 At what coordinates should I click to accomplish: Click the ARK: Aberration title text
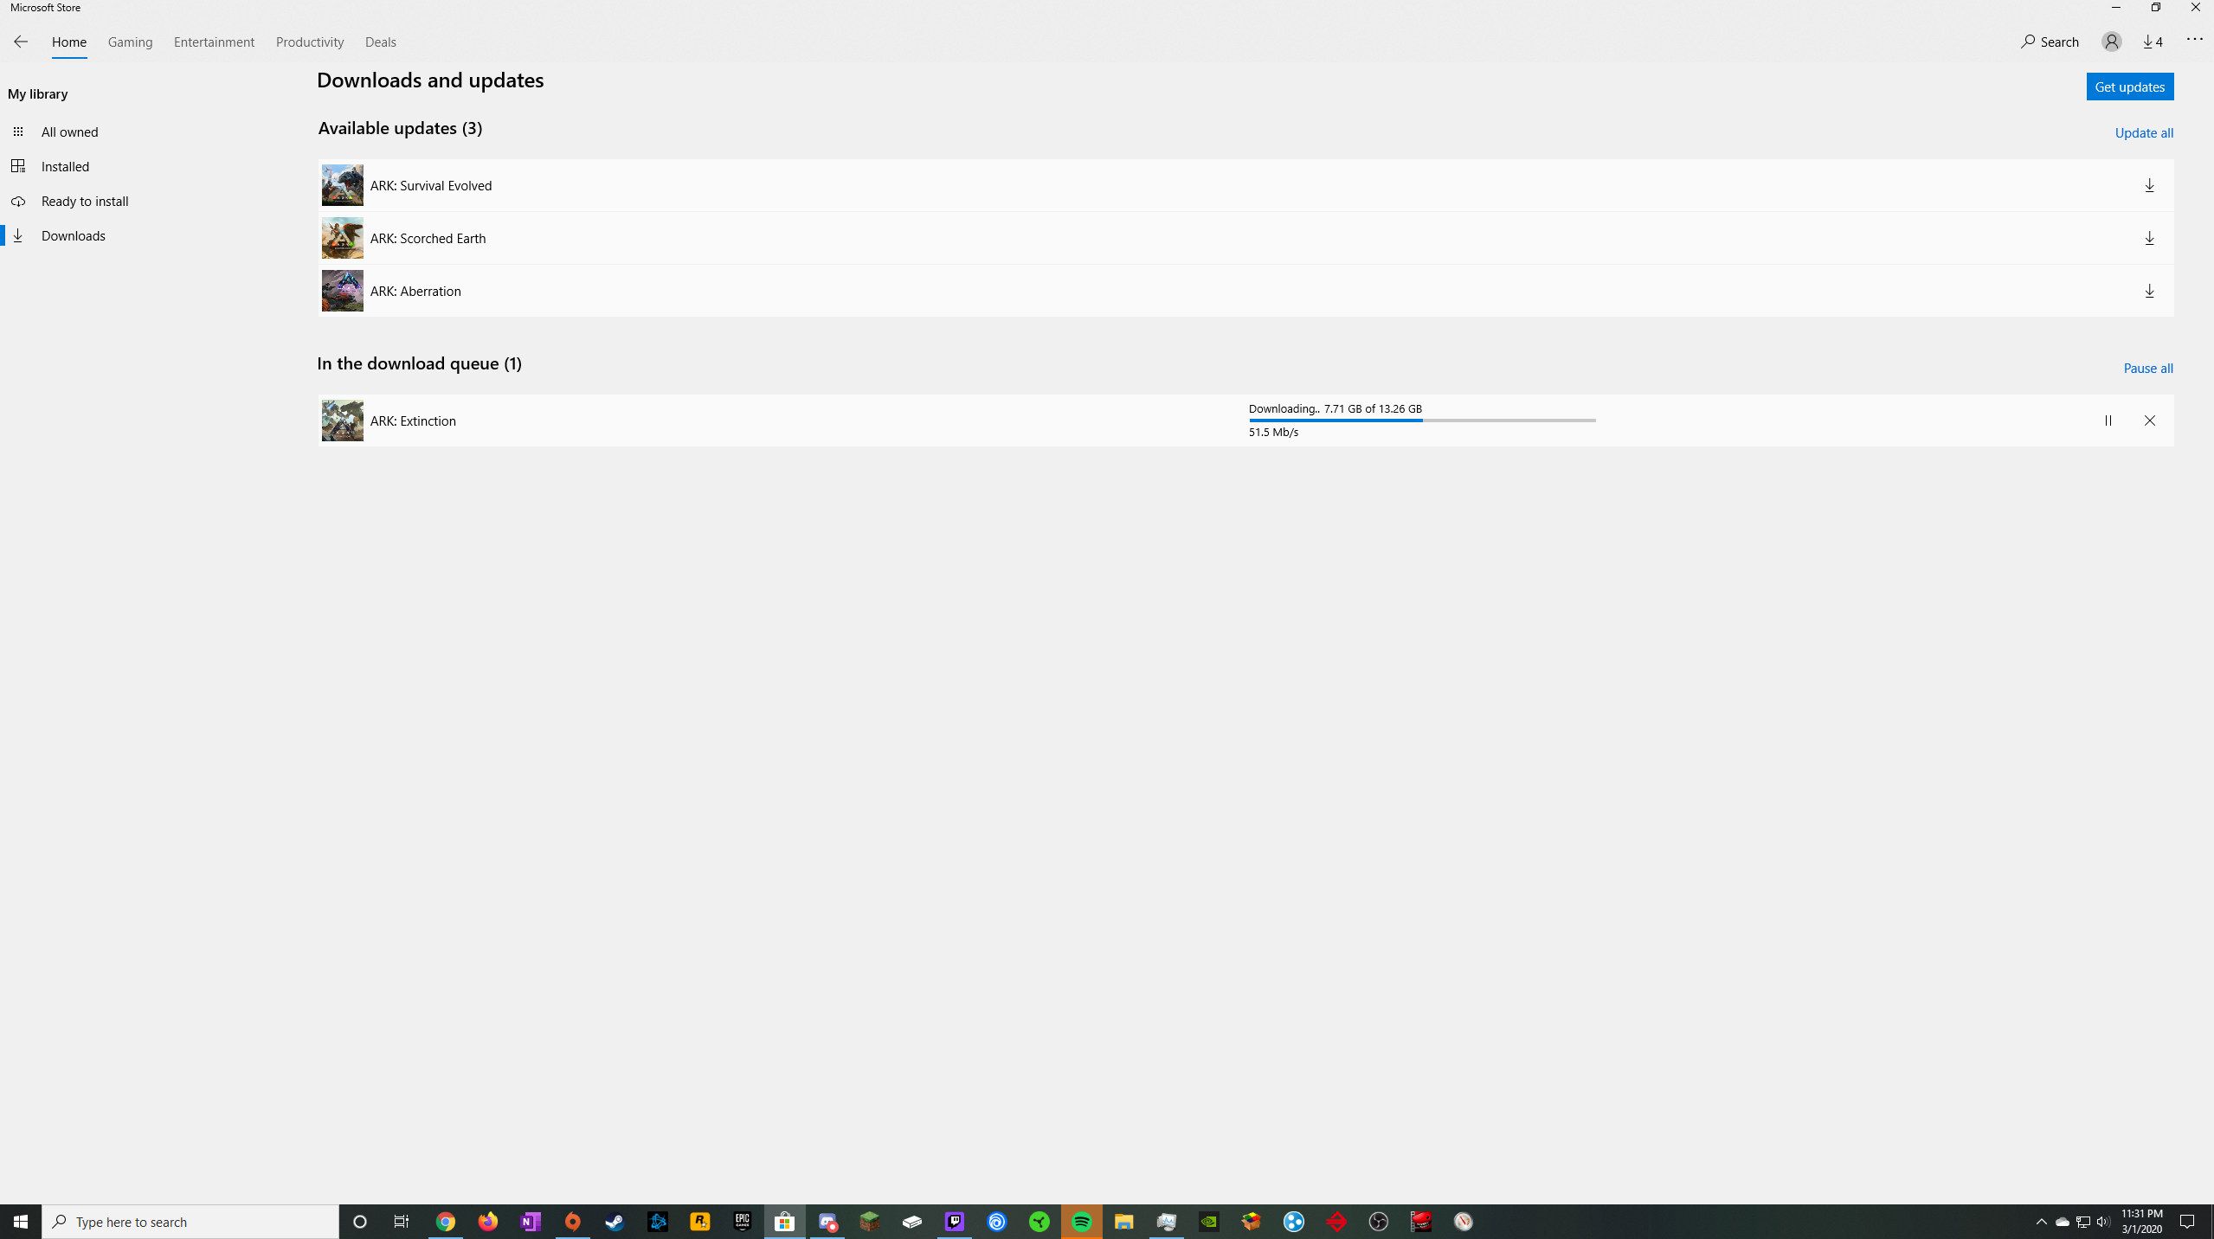(415, 291)
